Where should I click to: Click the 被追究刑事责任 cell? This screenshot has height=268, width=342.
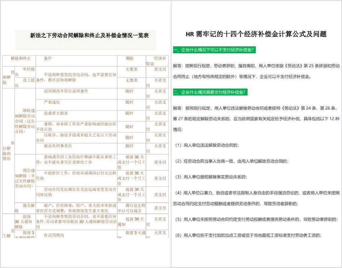[x=58, y=146]
